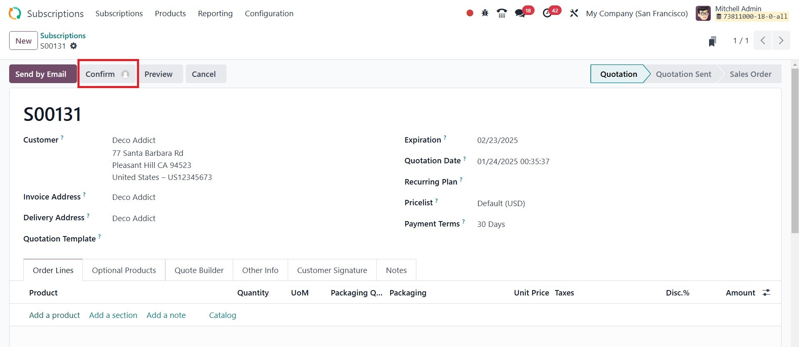Go to the next record arrow
This screenshot has width=799, height=347.
pos(781,41)
